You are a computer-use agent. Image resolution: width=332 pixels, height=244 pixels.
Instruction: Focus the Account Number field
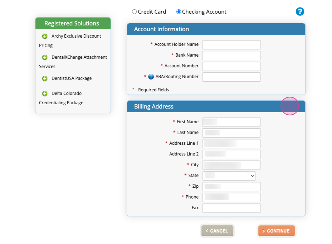231,66
